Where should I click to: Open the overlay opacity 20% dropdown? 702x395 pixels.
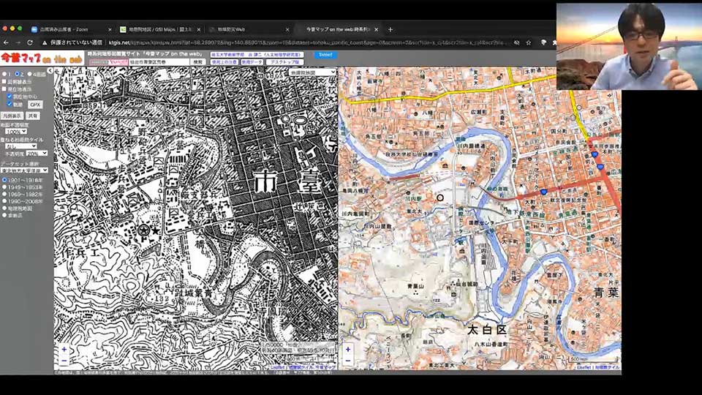(x=37, y=153)
